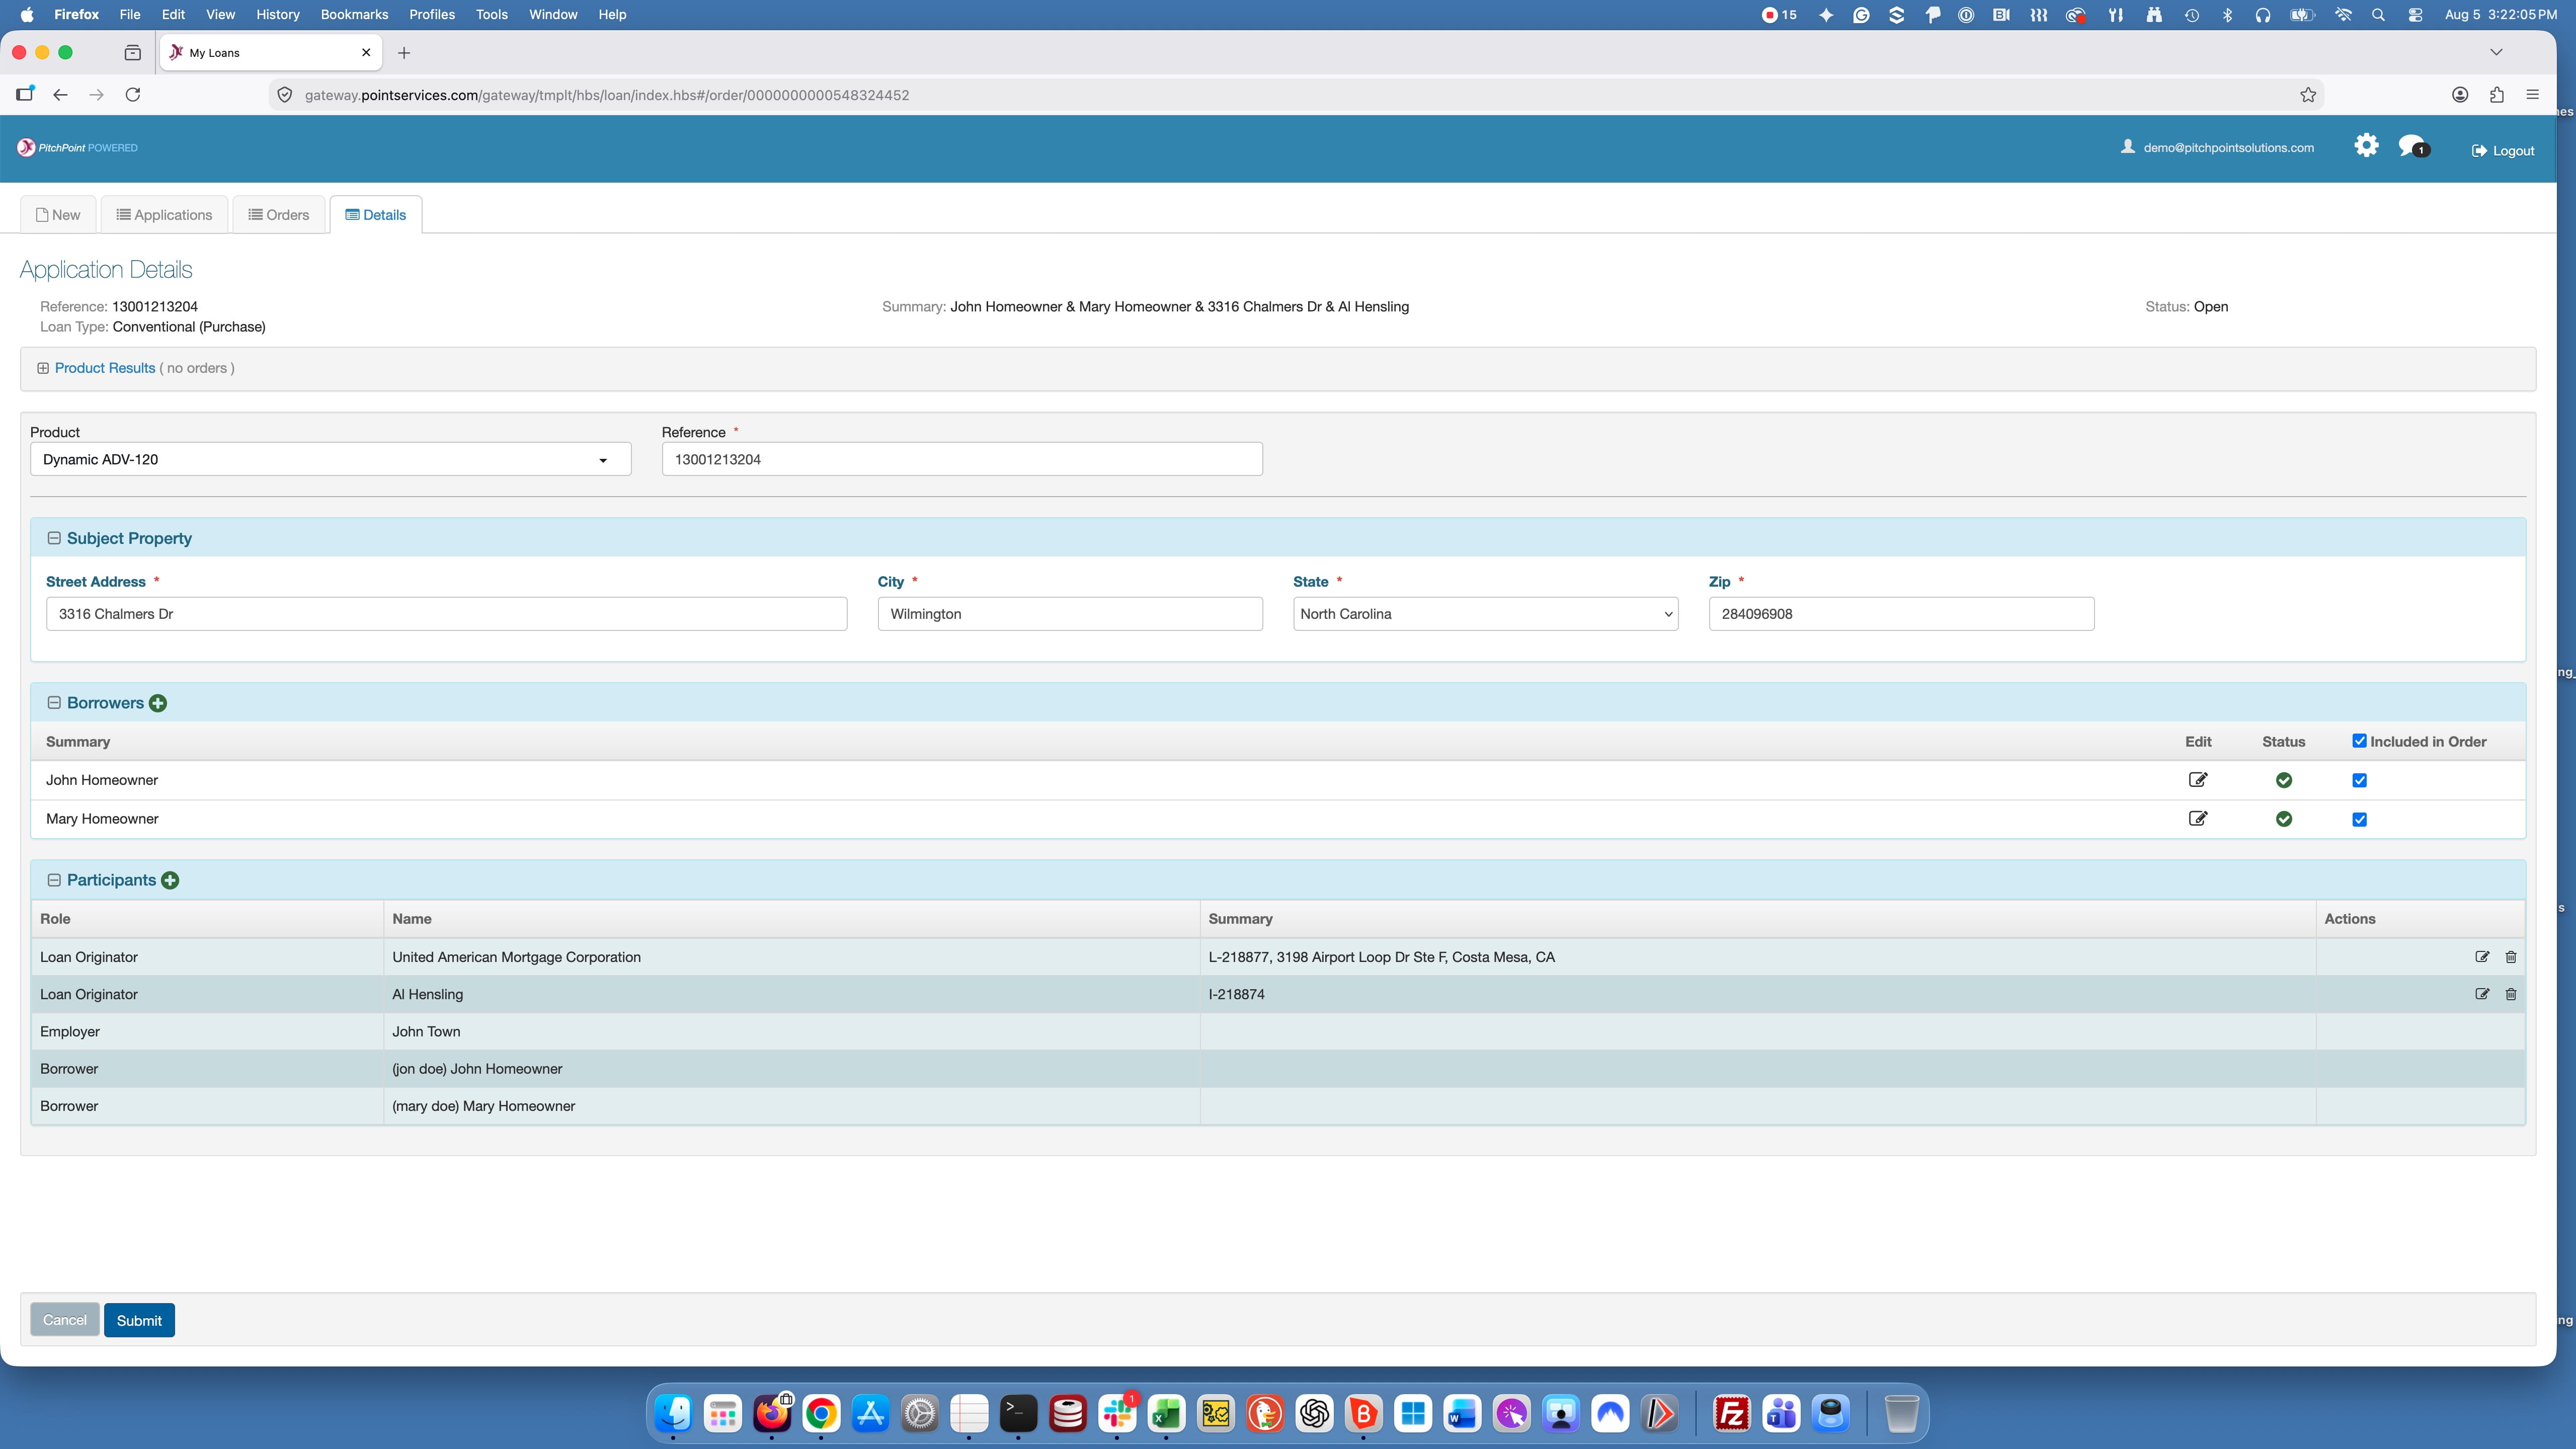Screen dimensions: 2576x1449
Task: Open Firefox account icon in toolbar
Action: (x=2460, y=95)
